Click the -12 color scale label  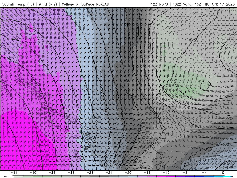pyautogui.click(x=166, y=173)
